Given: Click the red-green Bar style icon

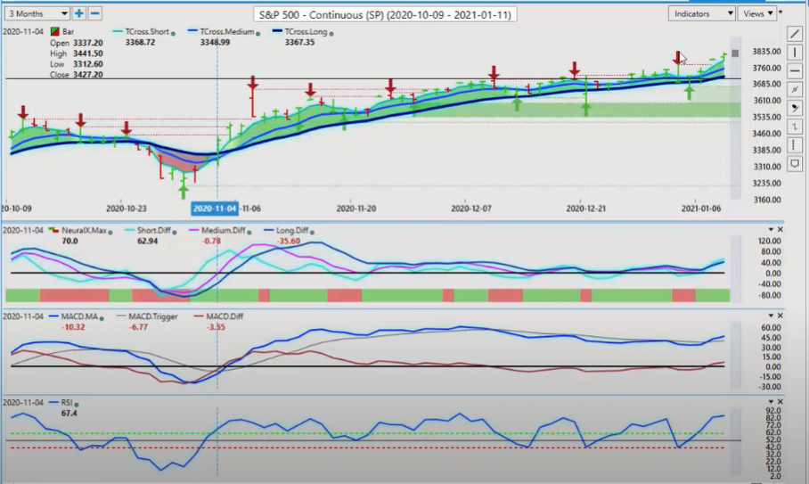Looking at the screenshot, I should pyautogui.click(x=54, y=32).
